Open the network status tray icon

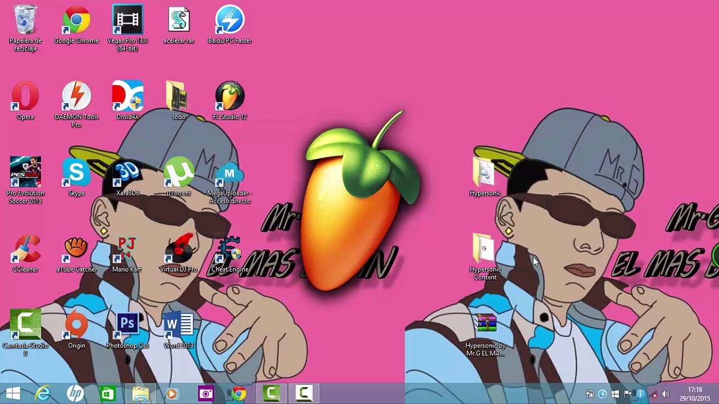(x=653, y=394)
